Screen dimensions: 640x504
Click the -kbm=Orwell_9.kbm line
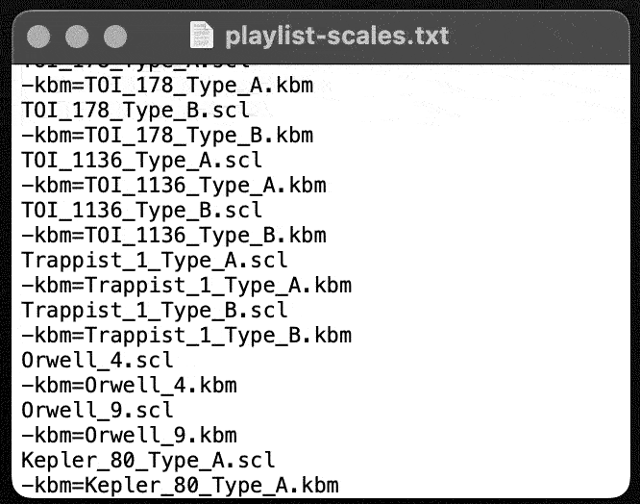tap(129, 436)
